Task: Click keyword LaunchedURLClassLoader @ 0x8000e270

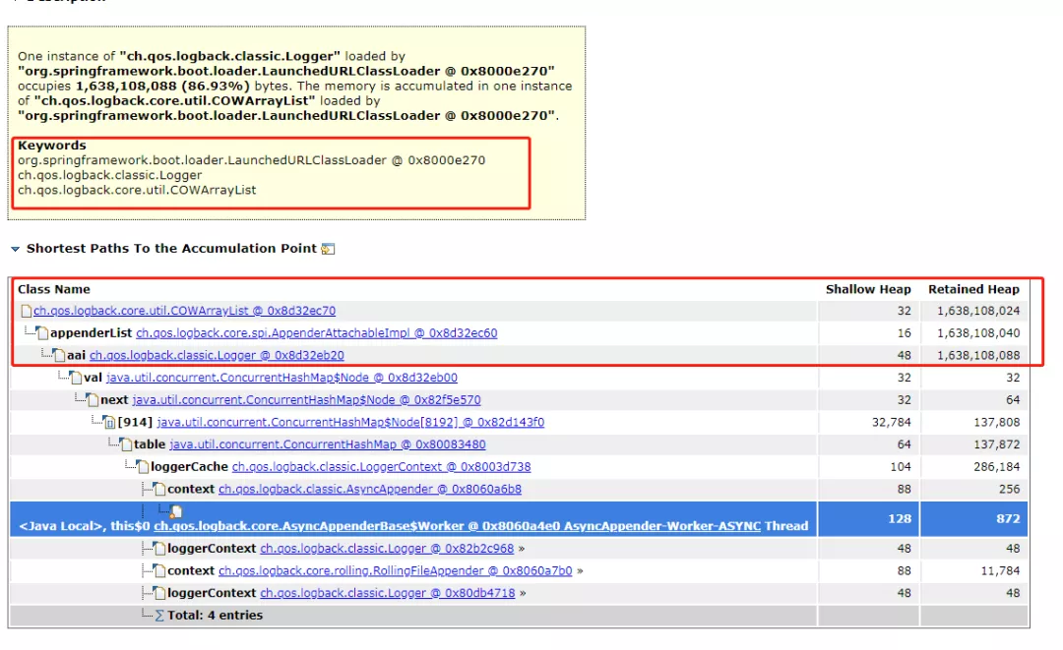Action: [252, 160]
